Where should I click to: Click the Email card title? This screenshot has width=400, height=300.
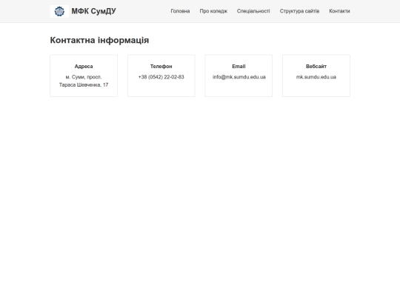(x=239, y=67)
